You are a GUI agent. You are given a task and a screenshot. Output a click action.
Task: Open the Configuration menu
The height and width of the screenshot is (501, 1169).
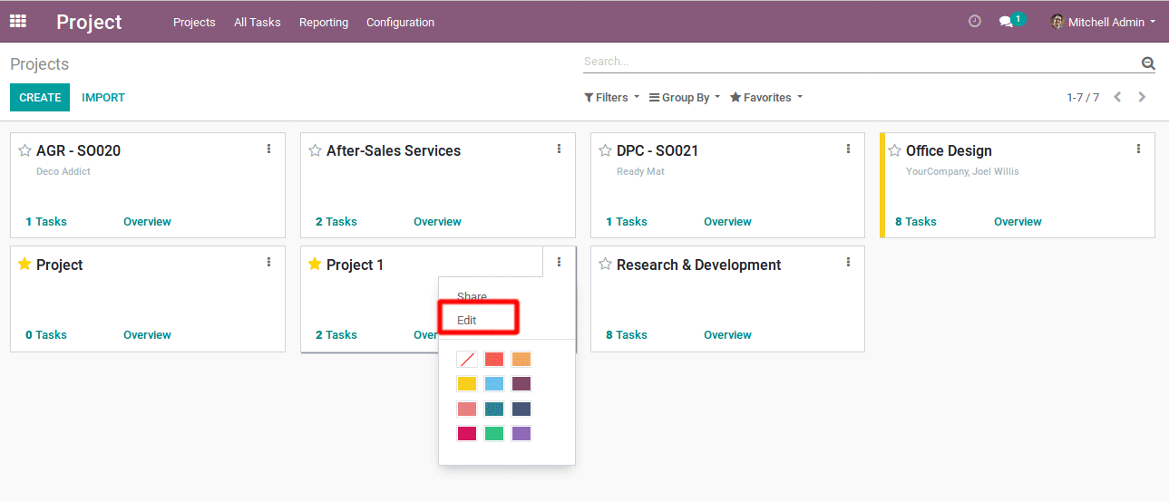tap(400, 22)
